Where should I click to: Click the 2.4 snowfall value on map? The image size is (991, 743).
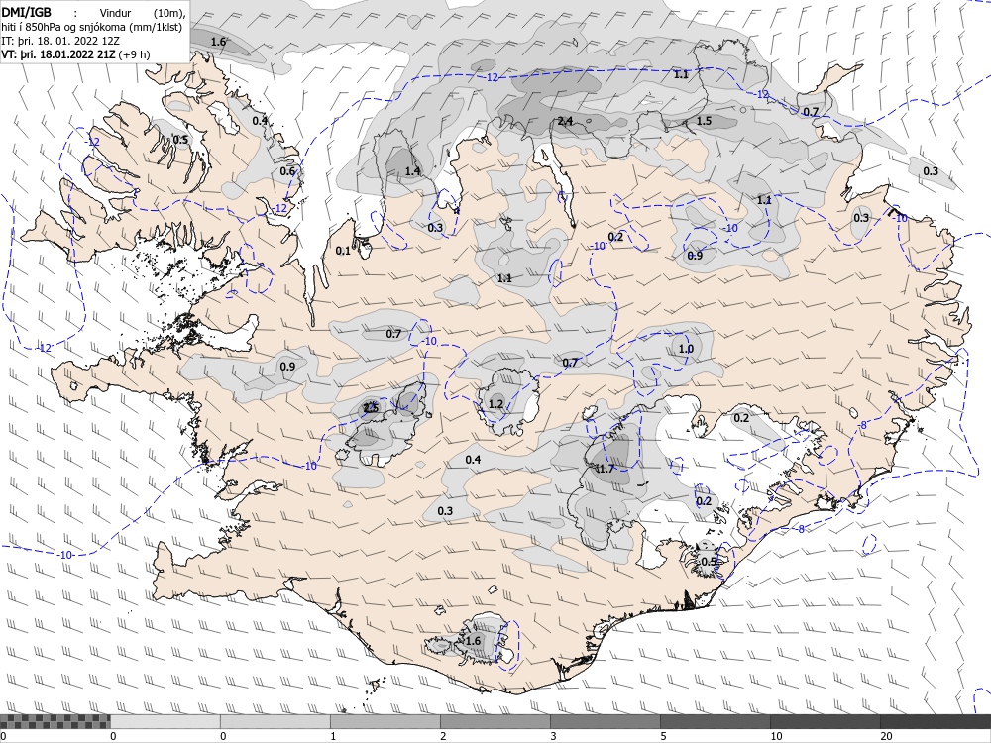coord(565,121)
